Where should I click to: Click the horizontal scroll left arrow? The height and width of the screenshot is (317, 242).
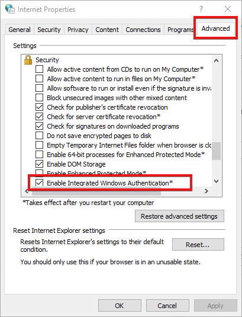27,191
